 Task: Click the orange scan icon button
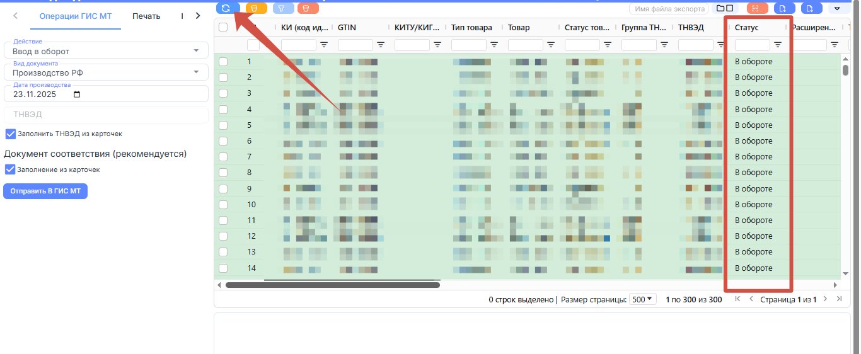tap(757, 8)
